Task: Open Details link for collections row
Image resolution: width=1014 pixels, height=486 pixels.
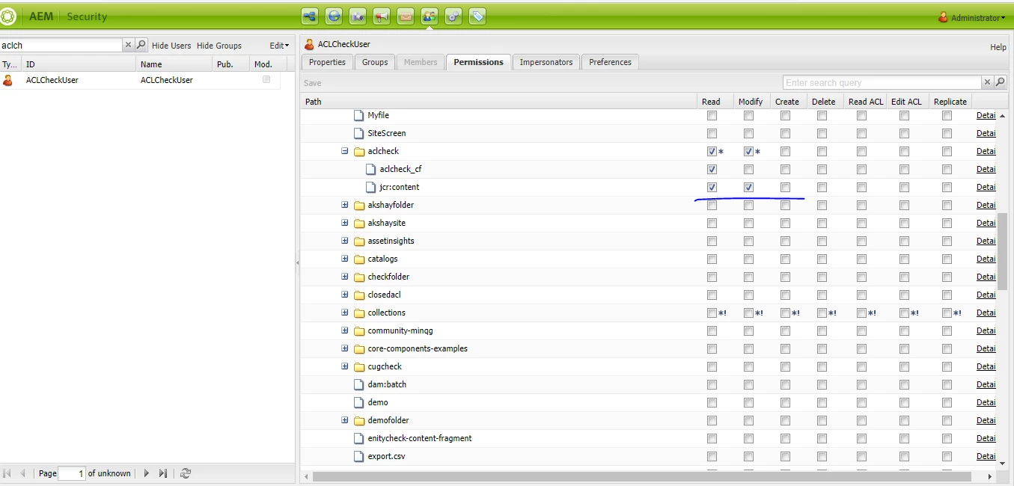Action: [x=986, y=313]
